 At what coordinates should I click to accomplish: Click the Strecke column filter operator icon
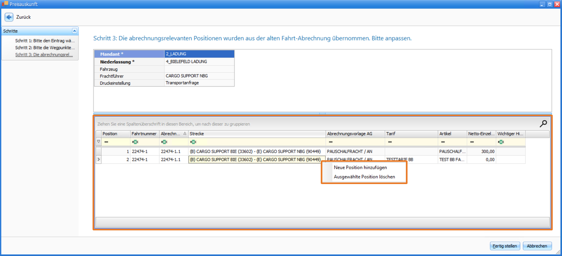193,142
